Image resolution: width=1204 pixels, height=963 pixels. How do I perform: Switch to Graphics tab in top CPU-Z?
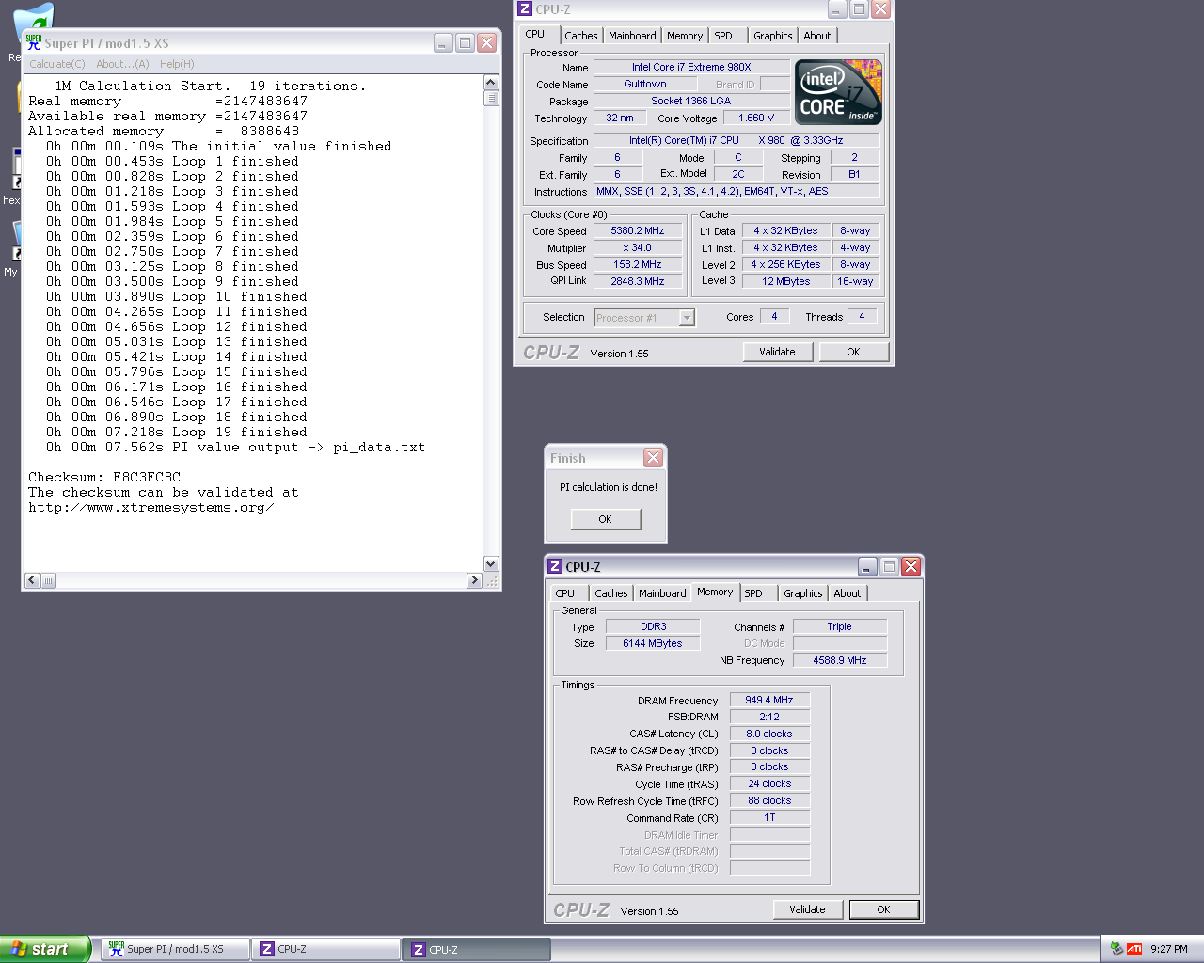pos(773,36)
